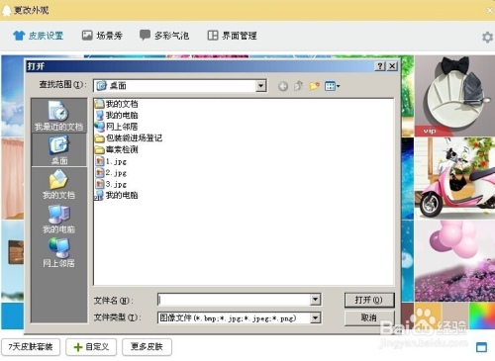The image size is (495, 361).
Task: Click the 取消 button
Action: pyautogui.click(x=369, y=317)
